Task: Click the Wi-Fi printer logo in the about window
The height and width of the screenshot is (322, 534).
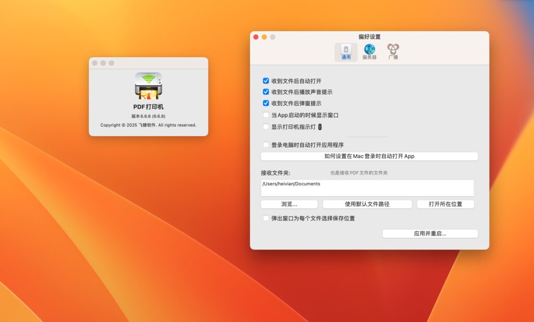Action: click(x=149, y=88)
